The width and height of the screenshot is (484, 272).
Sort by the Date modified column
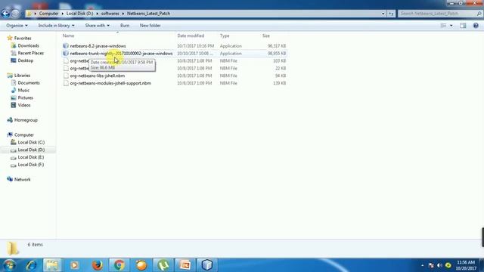click(191, 36)
